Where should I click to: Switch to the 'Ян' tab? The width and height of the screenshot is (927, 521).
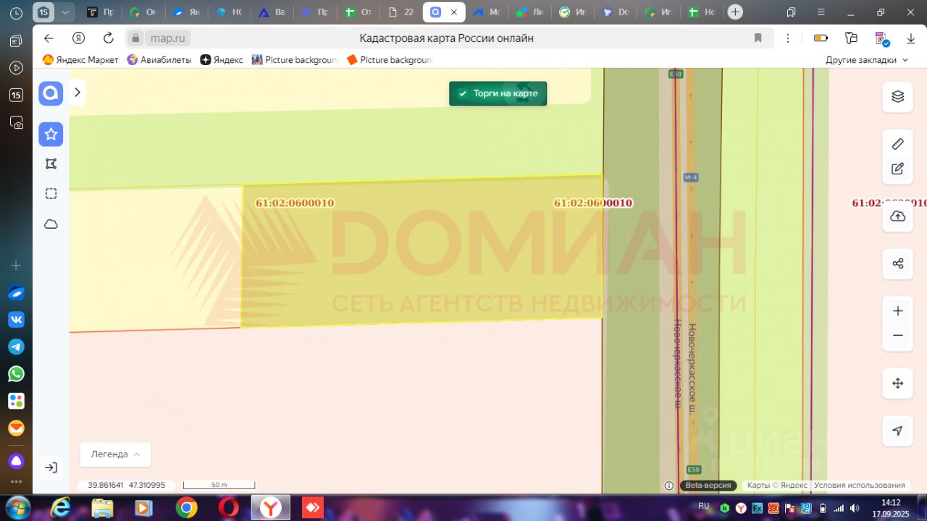tap(185, 12)
